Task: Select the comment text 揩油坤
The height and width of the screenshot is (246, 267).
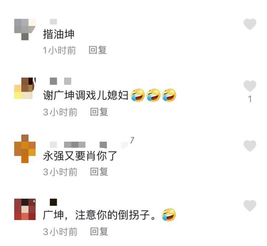Action: (59, 34)
